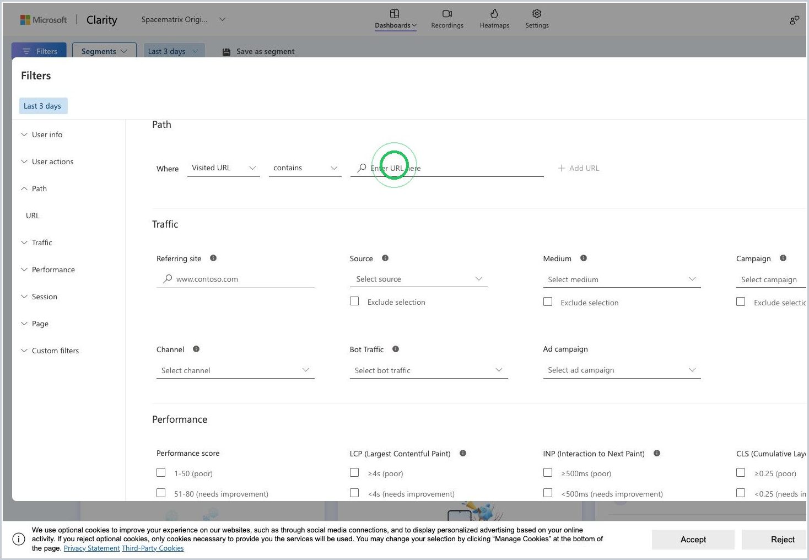Viewport: 809px width, 560px height.
Task: Open the Visited URL dropdown
Action: 224,168
